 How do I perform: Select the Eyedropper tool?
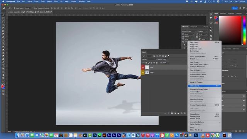(x=3, y=34)
